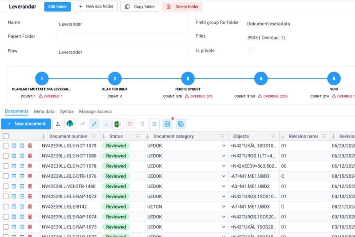The image size is (355, 237).
Task: Click the table view icon with red dot
Action: pos(167,124)
